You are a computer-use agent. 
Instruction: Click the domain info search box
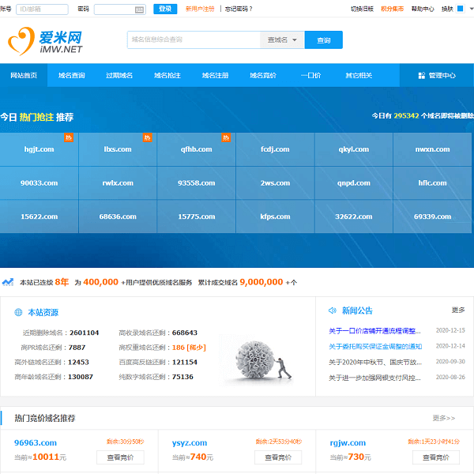[194, 40]
